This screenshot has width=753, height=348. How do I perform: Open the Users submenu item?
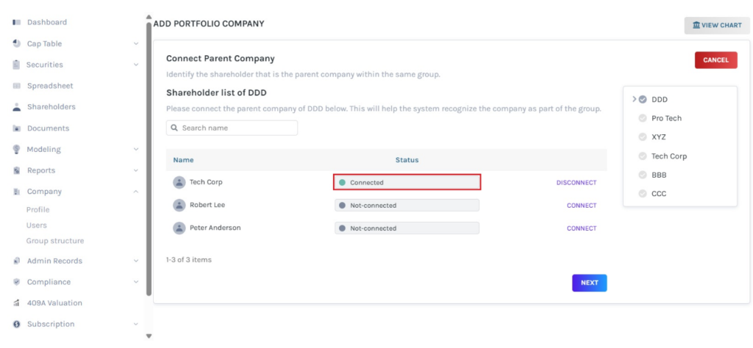pos(37,225)
